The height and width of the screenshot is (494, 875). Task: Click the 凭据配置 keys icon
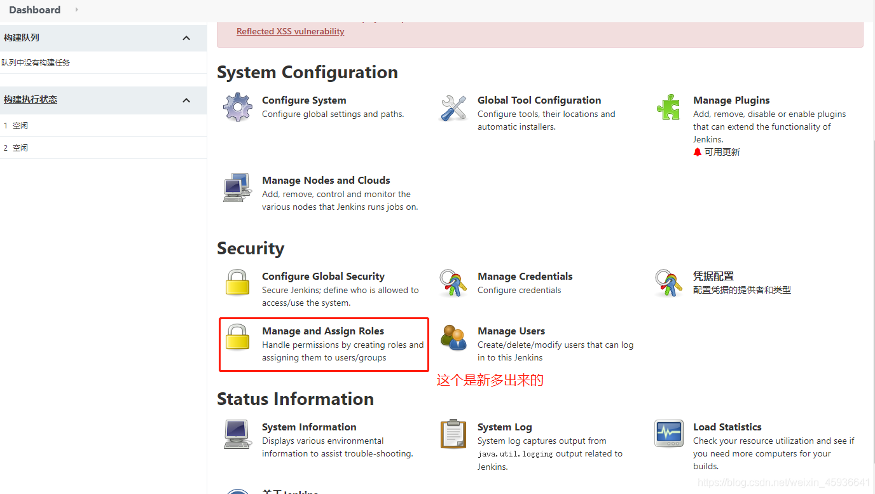(x=669, y=283)
